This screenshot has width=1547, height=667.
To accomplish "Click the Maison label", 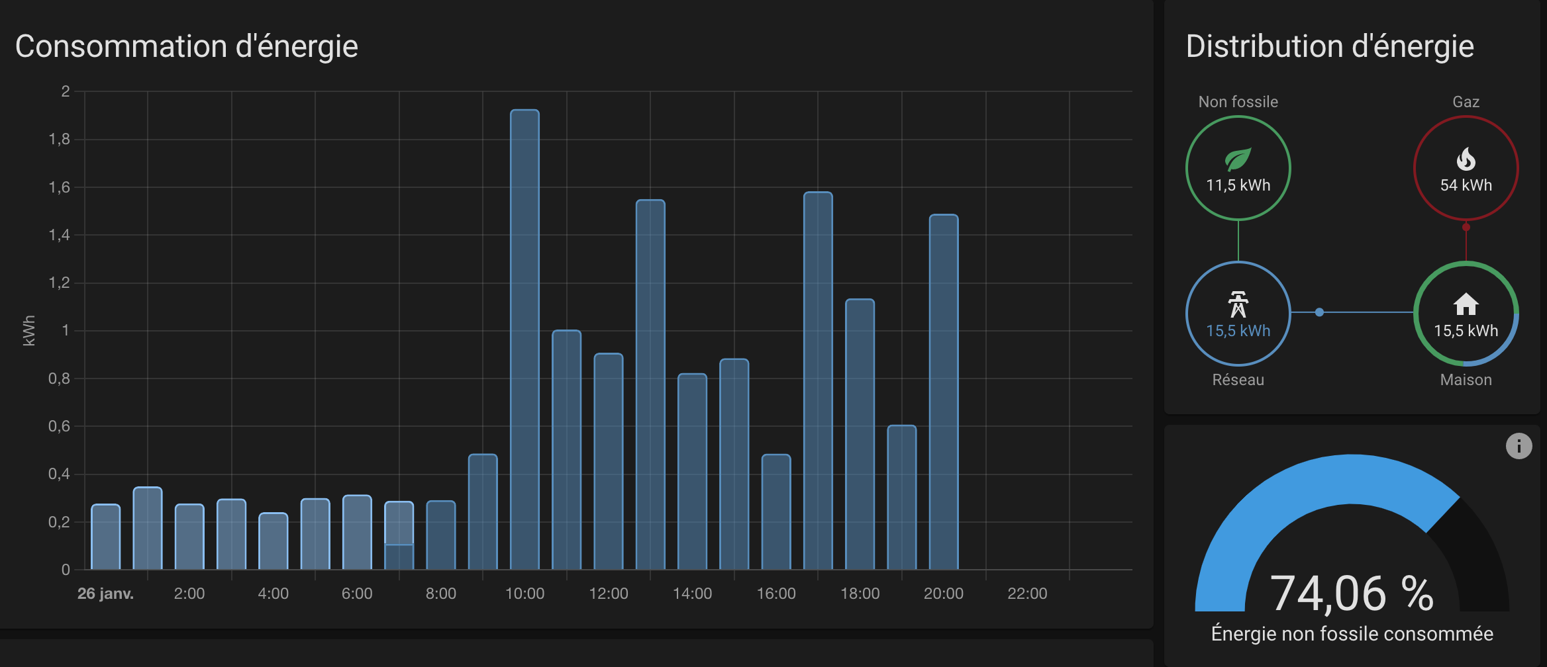I will 1466,380.
